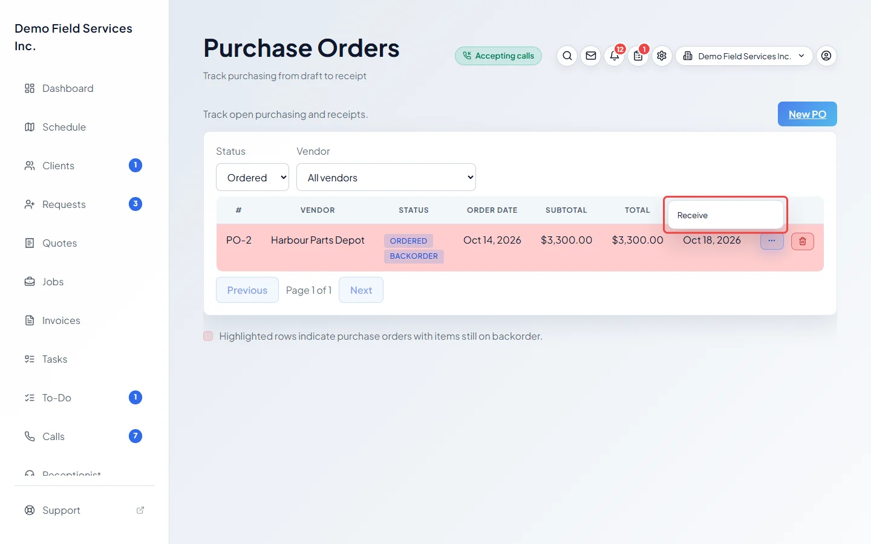The height and width of the screenshot is (544, 871).
Task: Click the Tasks list icon in sidebar
Action: (30, 359)
